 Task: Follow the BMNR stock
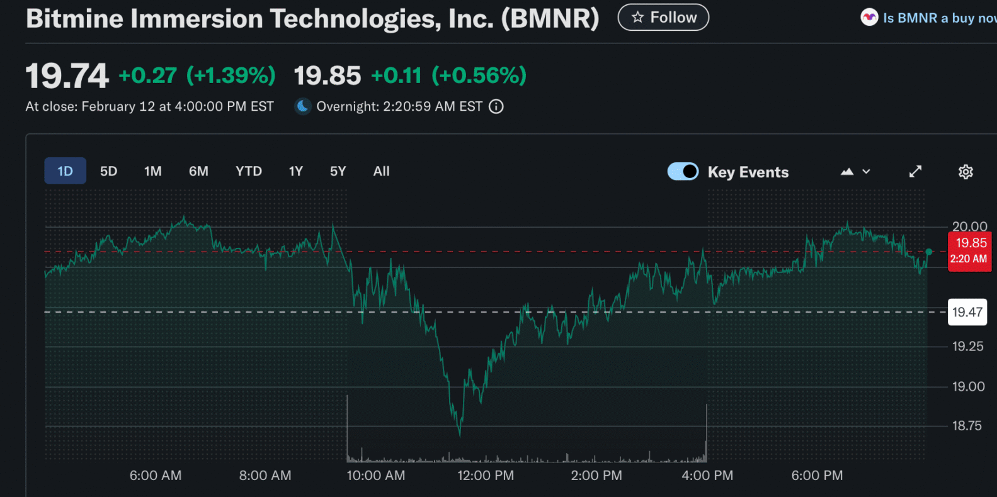663,18
